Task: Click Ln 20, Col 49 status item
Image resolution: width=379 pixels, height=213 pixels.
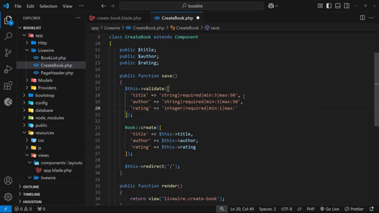Action: (x=242, y=209)
